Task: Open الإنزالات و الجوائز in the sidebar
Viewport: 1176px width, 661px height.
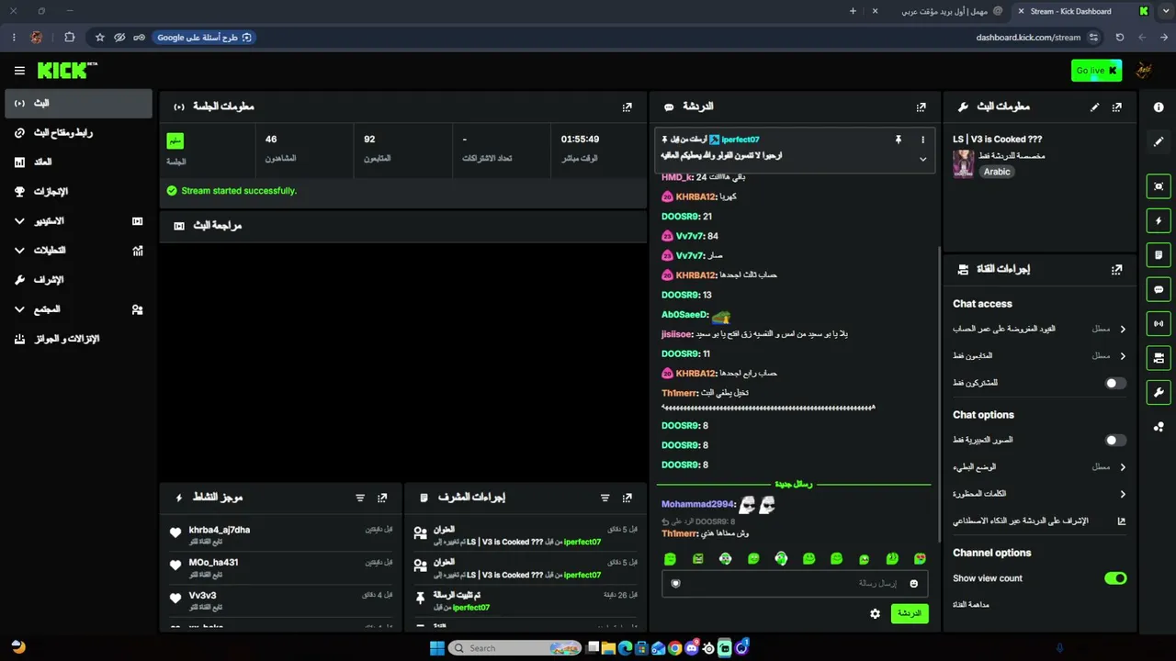Action: (x=78, y=339)
